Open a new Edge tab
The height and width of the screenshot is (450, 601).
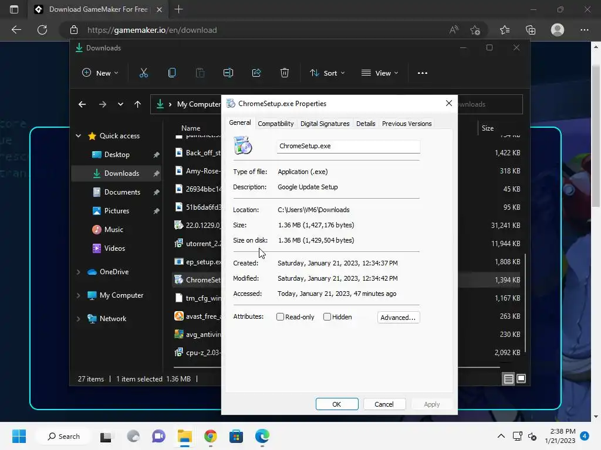[x=178, y=9]
